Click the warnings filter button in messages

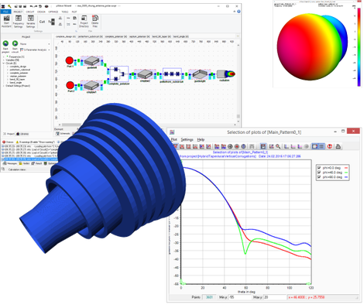coord(36,142)
